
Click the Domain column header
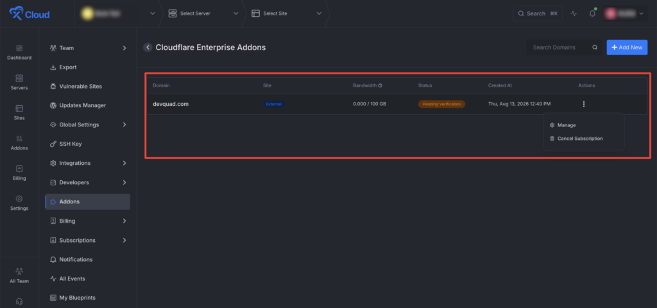(161, 85)
